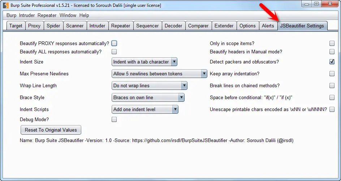Open the Indent Size dropdown
The height and width of the screenshot is (181, 341).
pos(144,62)
